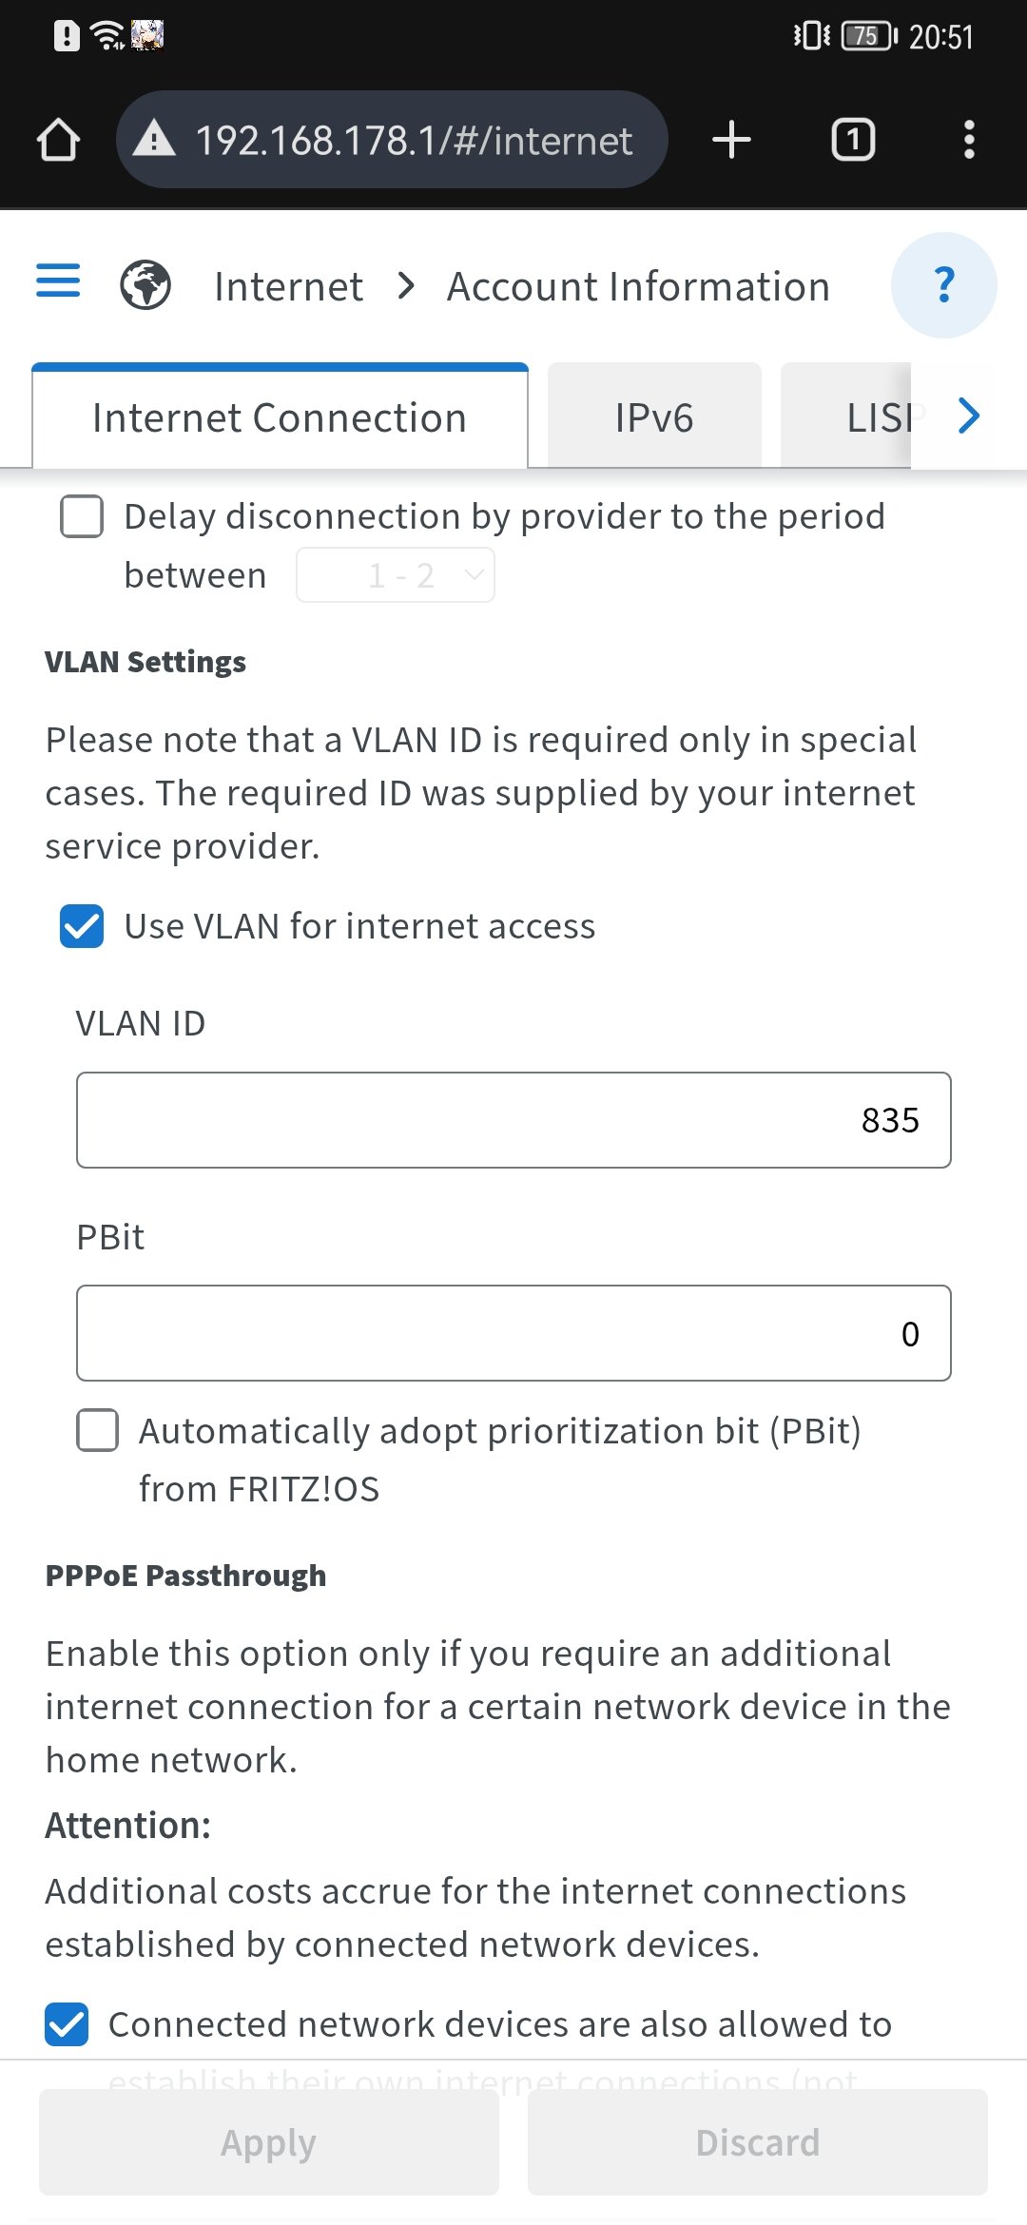The image size is (1027, 2225).
Task: Select the Internet Connection tab
Action: point(280,417)
